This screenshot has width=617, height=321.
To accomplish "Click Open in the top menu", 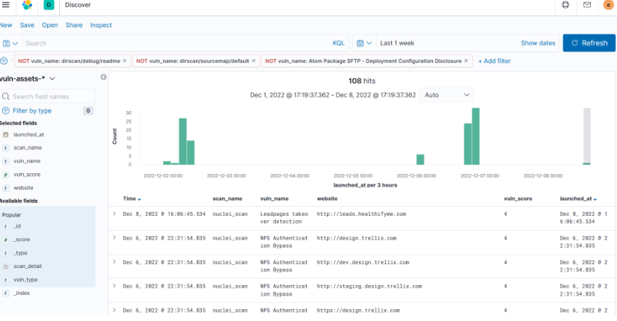I will (x=49, y=25).
